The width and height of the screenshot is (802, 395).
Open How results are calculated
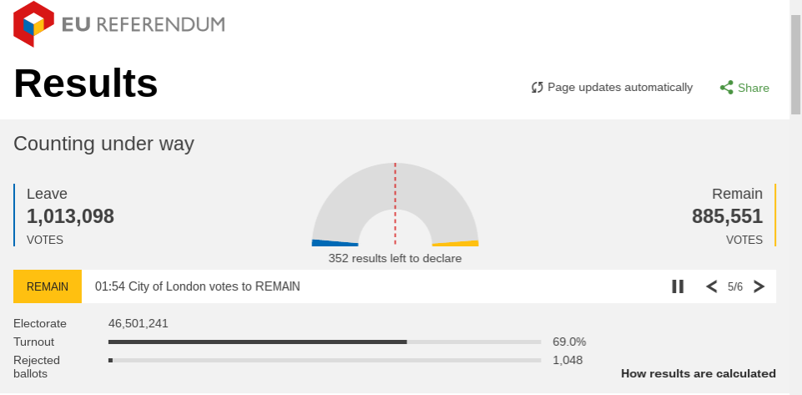699,373
